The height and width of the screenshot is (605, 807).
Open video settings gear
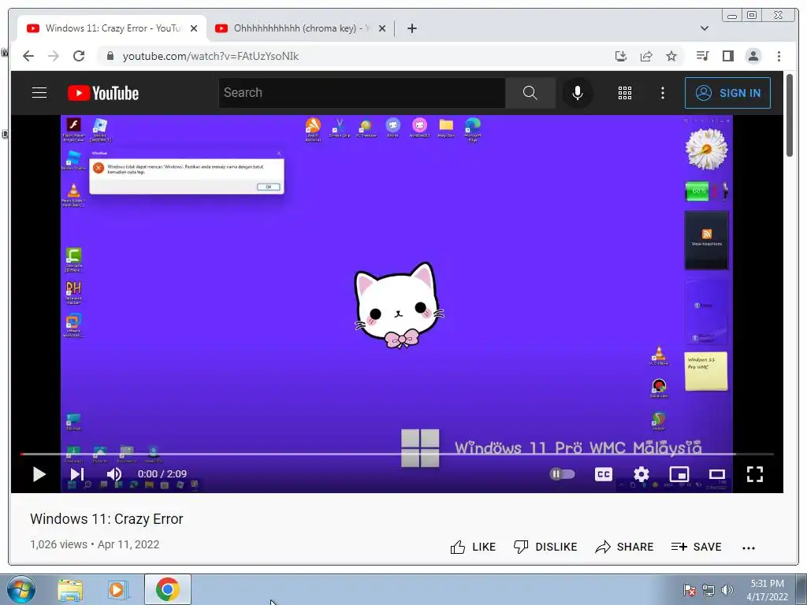point(642,473)
